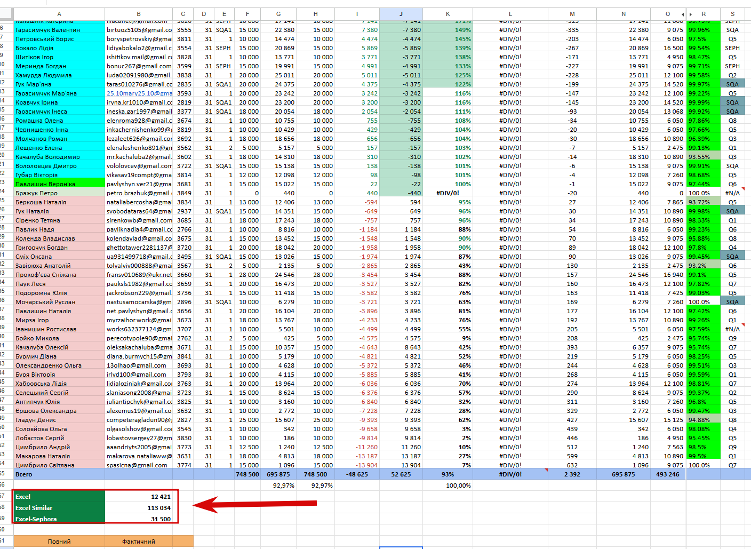The width and height of the screenshot is (751, 549).
Task: Select column J header
Action: tap(401, 14)
